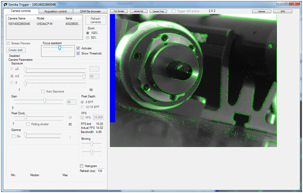Click the Gain value field showing 62
303x193 pixels.
click(72, 102)
